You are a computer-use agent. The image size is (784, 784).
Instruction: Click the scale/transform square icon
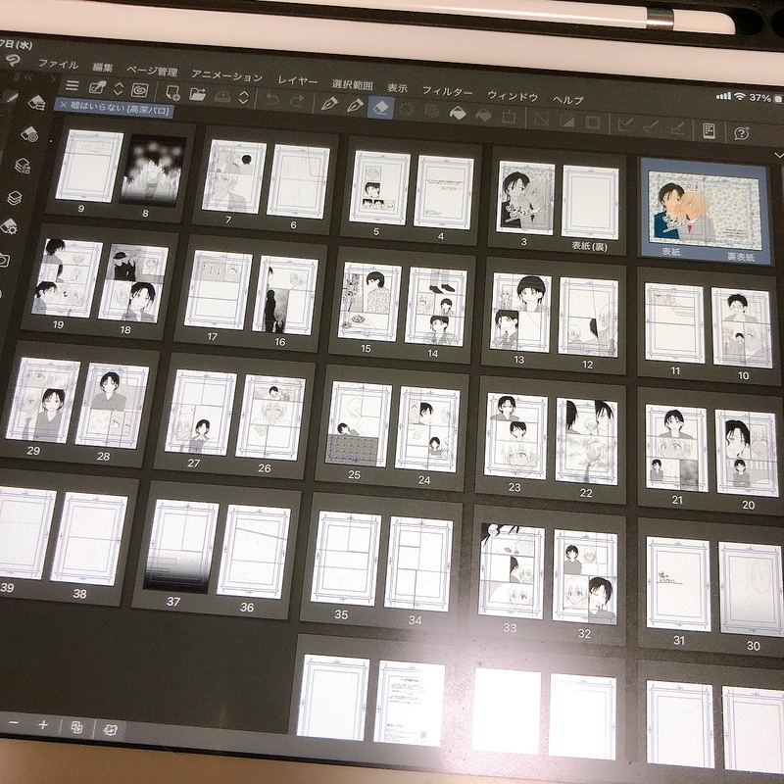509,117
